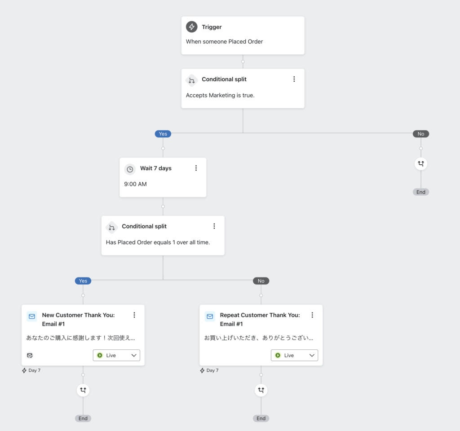Open the Live status dropdown for Repeat Customer email
Screen dimensions: 460x431
click(295, 355)
